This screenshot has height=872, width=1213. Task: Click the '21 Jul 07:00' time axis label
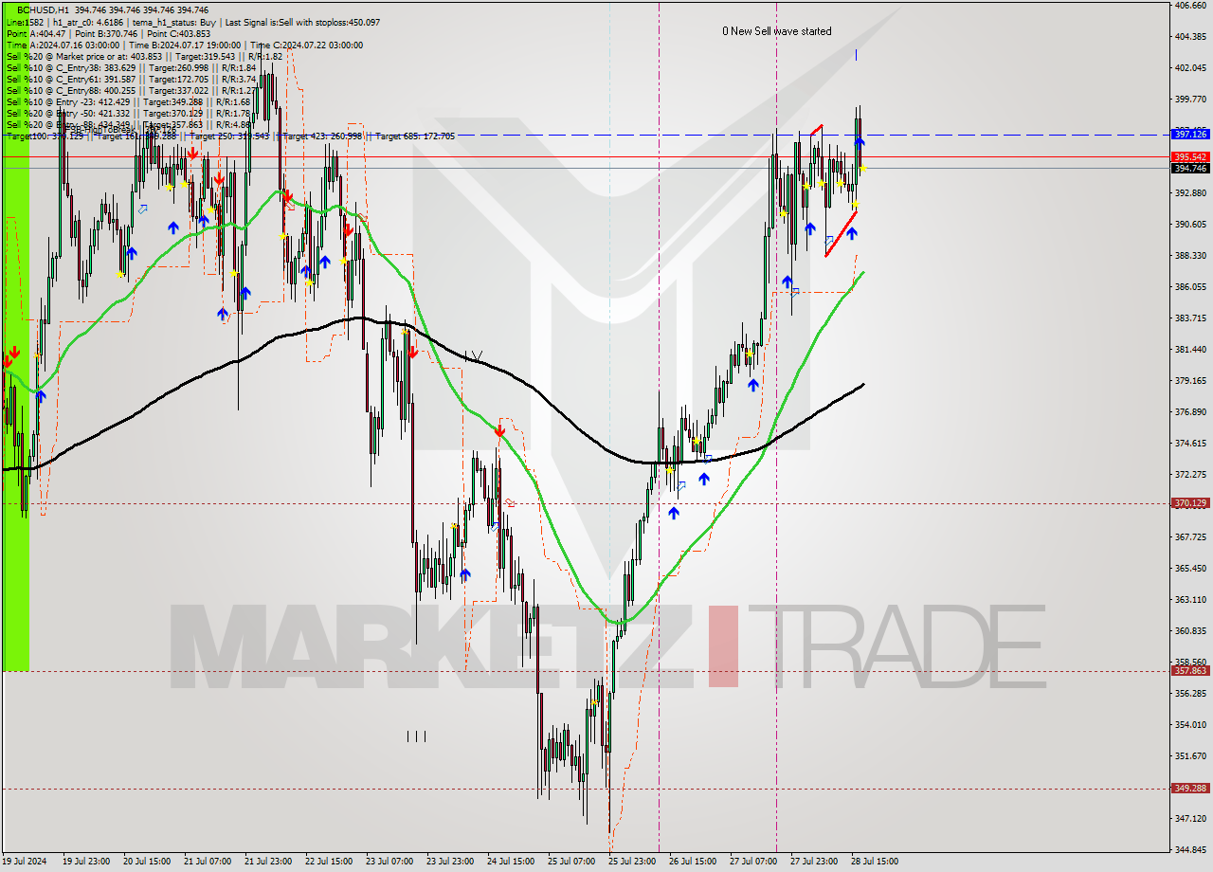pyautogui.click(x=208, y=862)
